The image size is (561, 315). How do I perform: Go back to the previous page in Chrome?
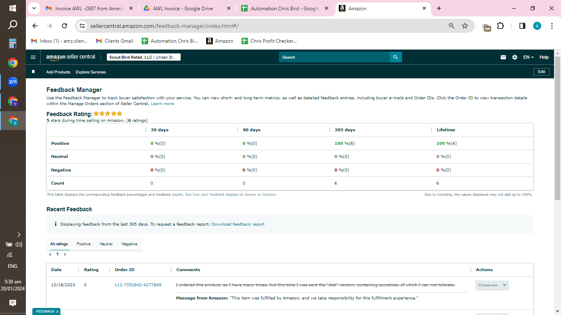(35, 26)
